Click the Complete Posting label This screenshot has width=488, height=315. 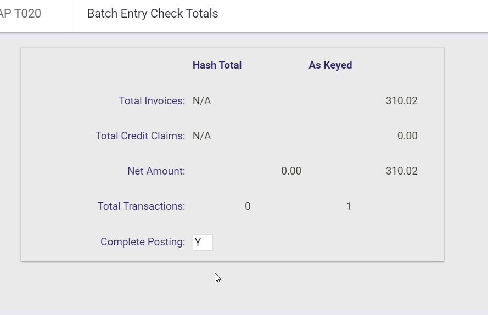(x=143, y=242)
